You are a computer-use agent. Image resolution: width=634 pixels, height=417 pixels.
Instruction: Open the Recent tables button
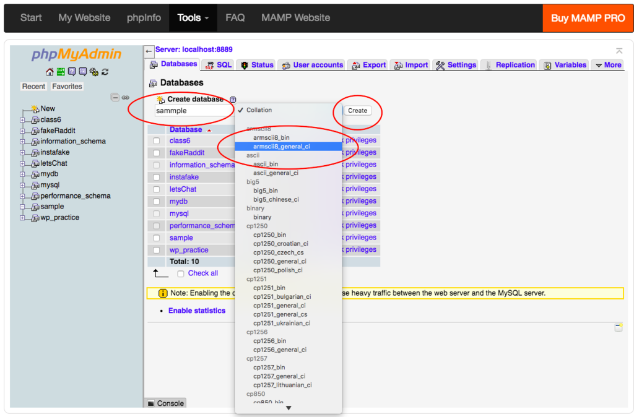33,87
